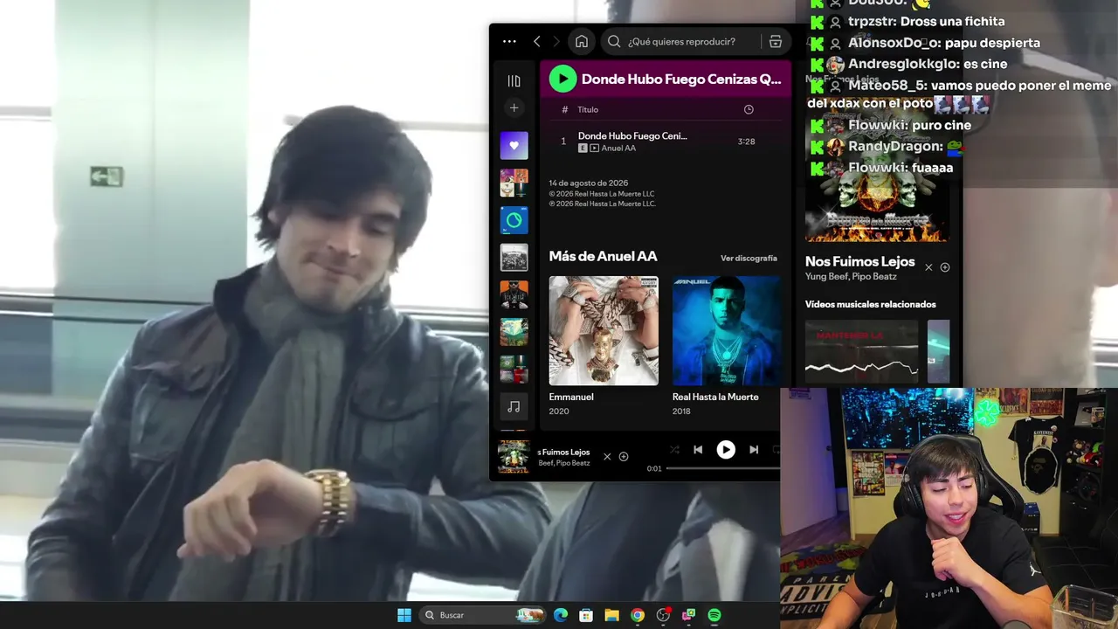This screenshot has width=1118, height=629.
Task: Open the gray album cover in sidebar
Action: point(514,258)
